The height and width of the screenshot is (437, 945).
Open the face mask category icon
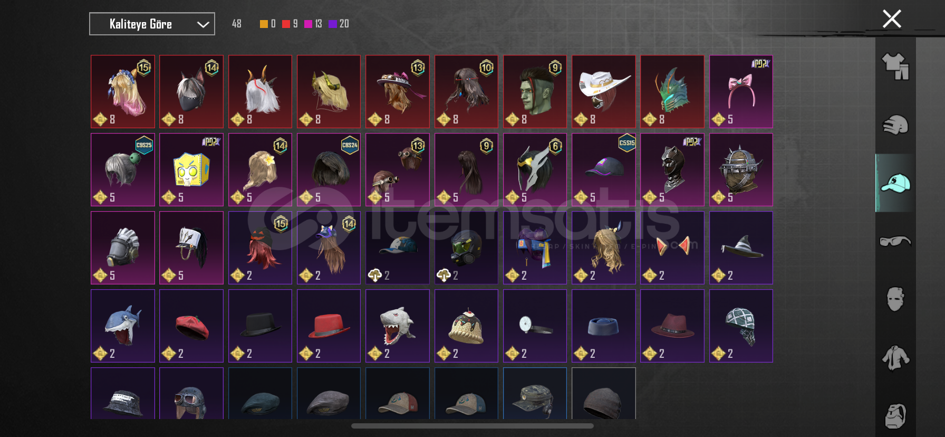click(895, 299)
